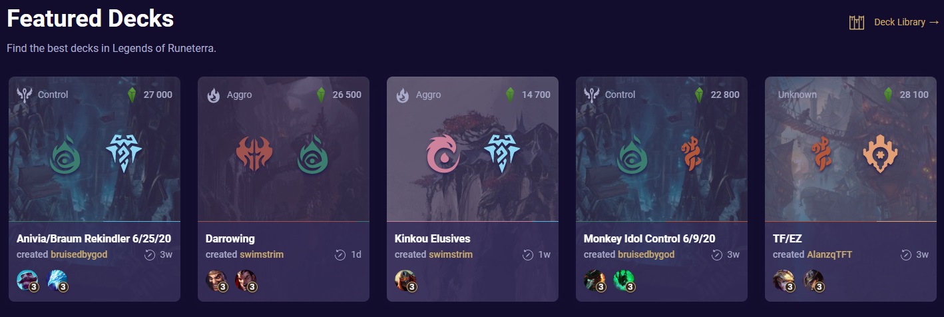
Task: Click Shadow Isles icon on Darrowing card
Action: click(x=313, y=154)
